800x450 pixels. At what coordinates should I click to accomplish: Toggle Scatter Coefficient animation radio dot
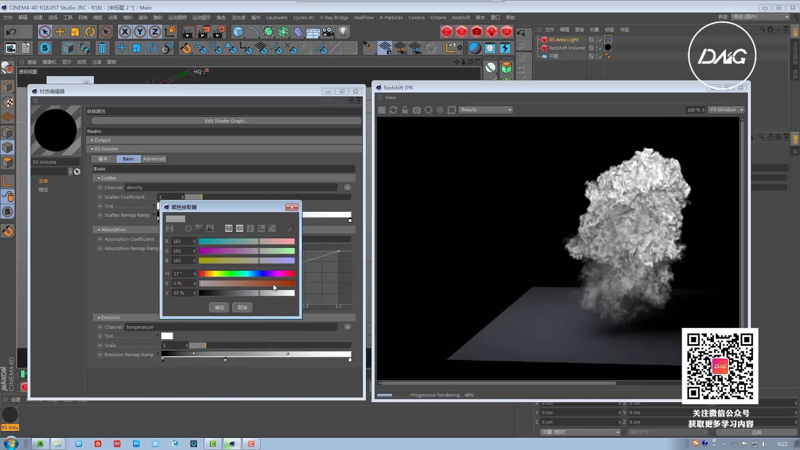(100, 197)
